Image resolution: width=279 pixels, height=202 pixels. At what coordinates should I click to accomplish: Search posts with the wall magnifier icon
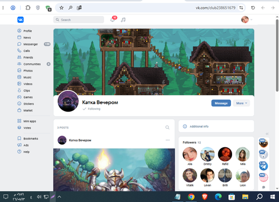[167, 127]
